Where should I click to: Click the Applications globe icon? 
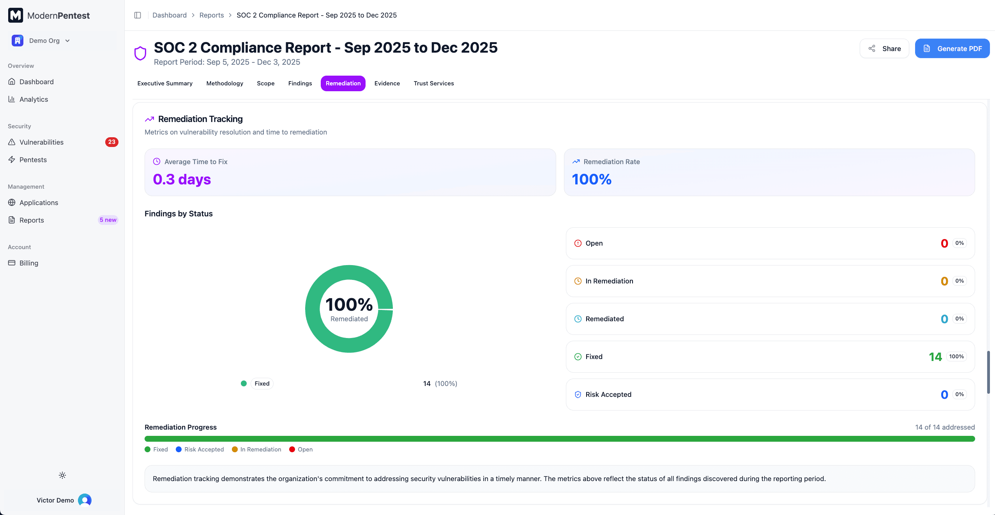(x=12, y=202)
